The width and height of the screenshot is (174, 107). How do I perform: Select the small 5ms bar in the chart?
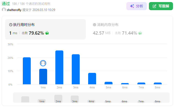tap(108, 83)
